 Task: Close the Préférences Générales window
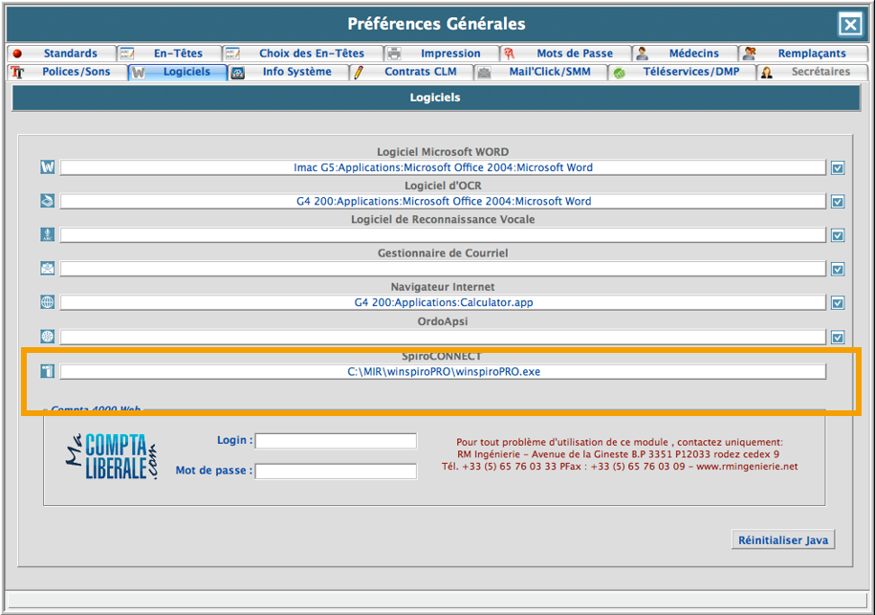click(849, 25)
